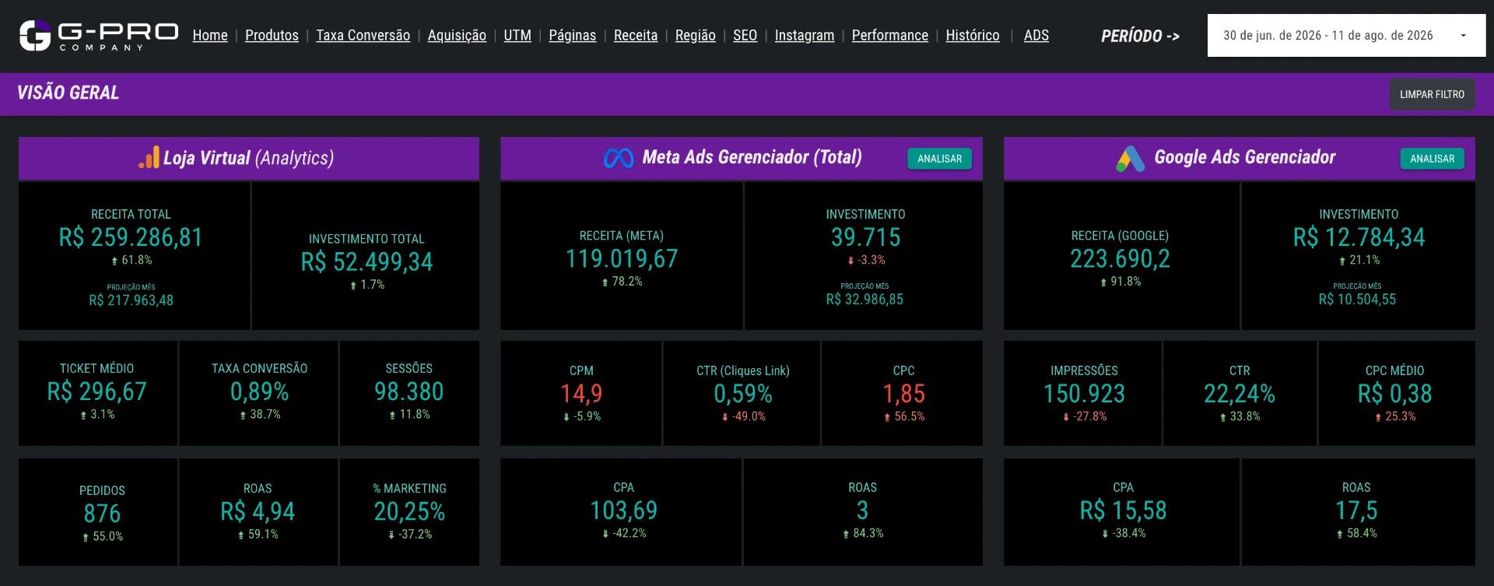This screenshot has width=1494, height=586.
Task: Click the Pedidos value 876
Action: click(102, 514)
